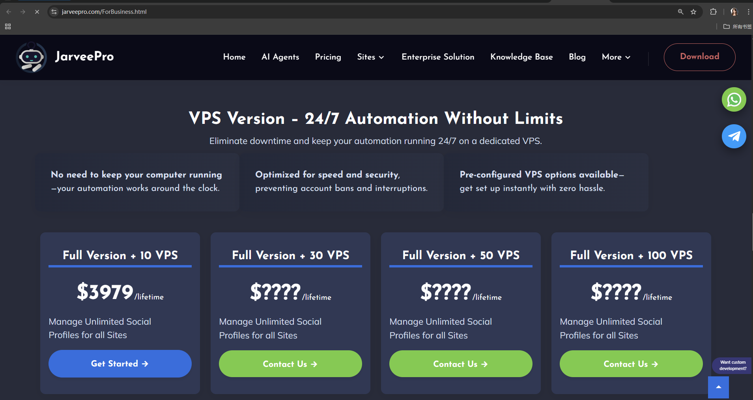Expand the More dropdown menu
Image resolution: width=753 pixels, height=400 pixels.
tap(616, 57)
